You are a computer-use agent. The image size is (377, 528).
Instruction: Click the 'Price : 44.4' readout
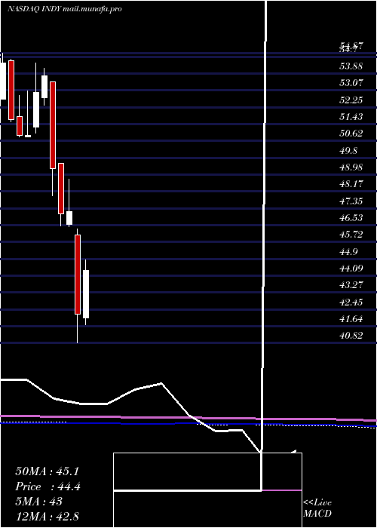(x=48, y=487)
